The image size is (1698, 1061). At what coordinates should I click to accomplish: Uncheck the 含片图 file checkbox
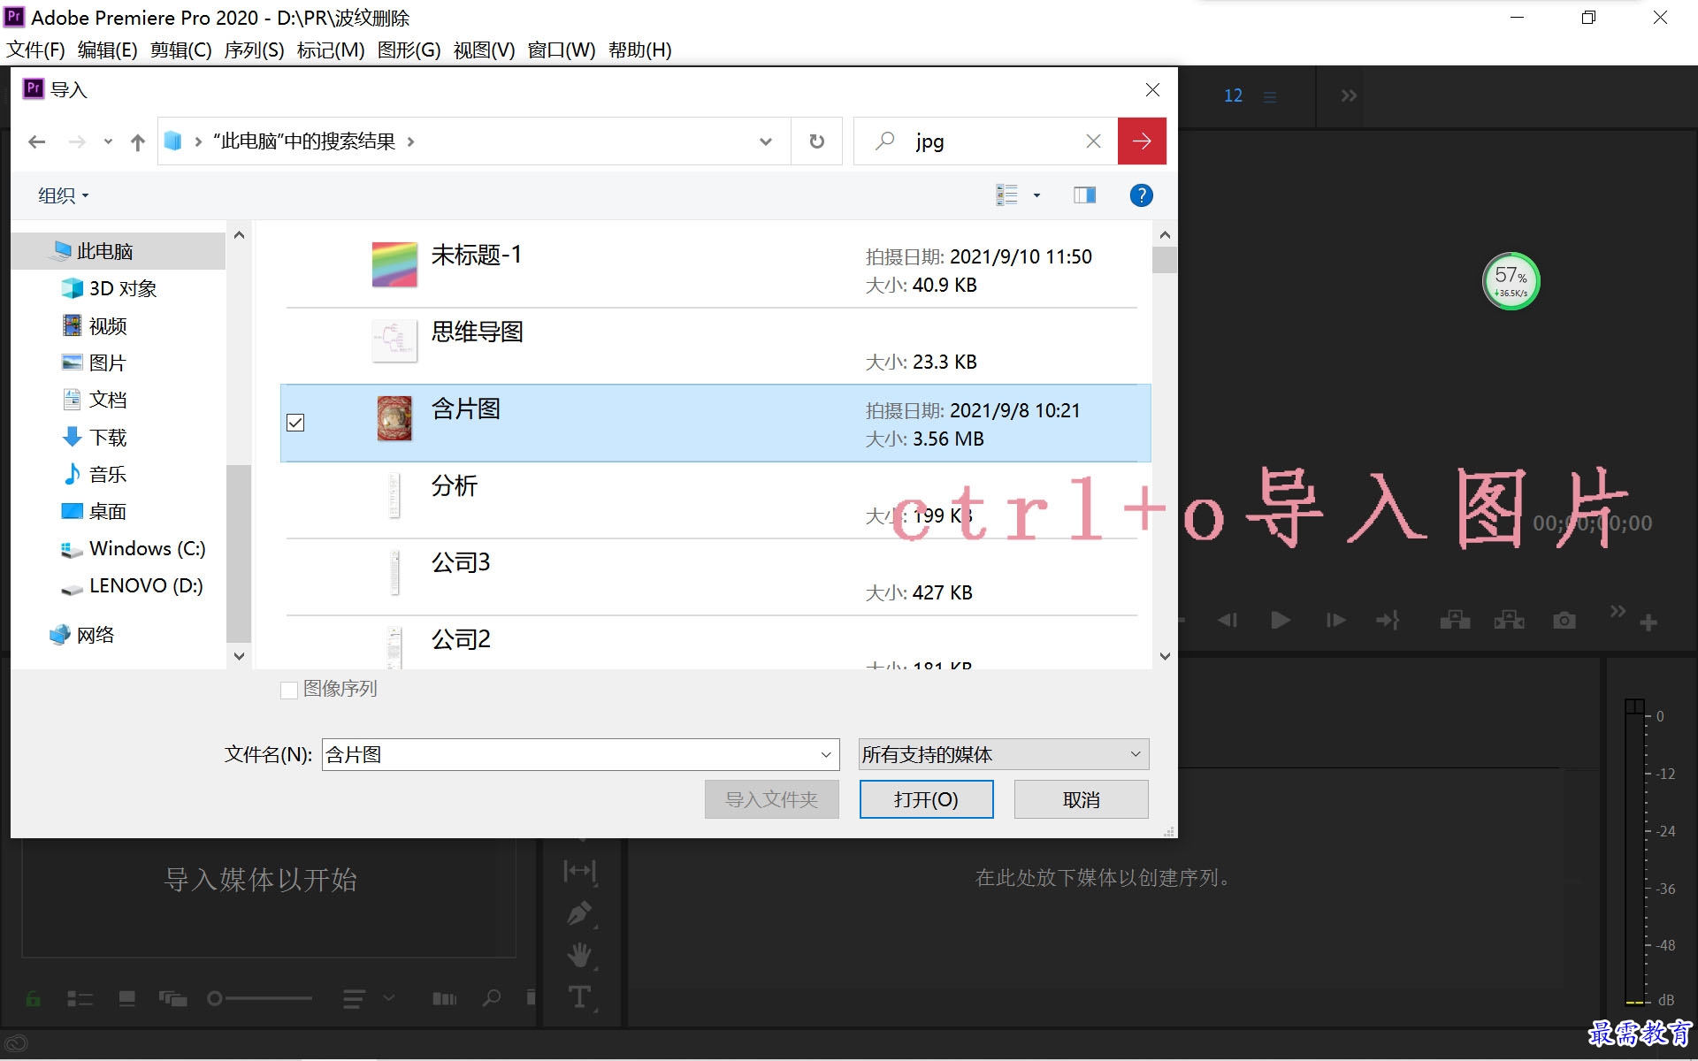(295, 423)
